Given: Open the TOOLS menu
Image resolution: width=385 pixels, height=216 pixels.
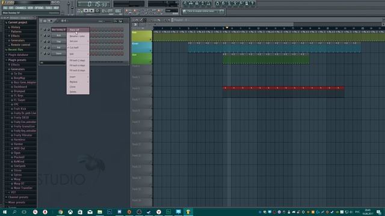Looking at the screenshot, I should (49, 8).
